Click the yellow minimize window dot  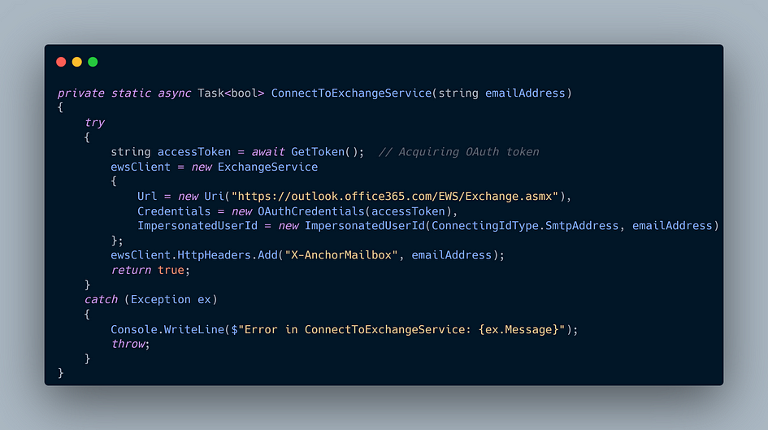77,62
